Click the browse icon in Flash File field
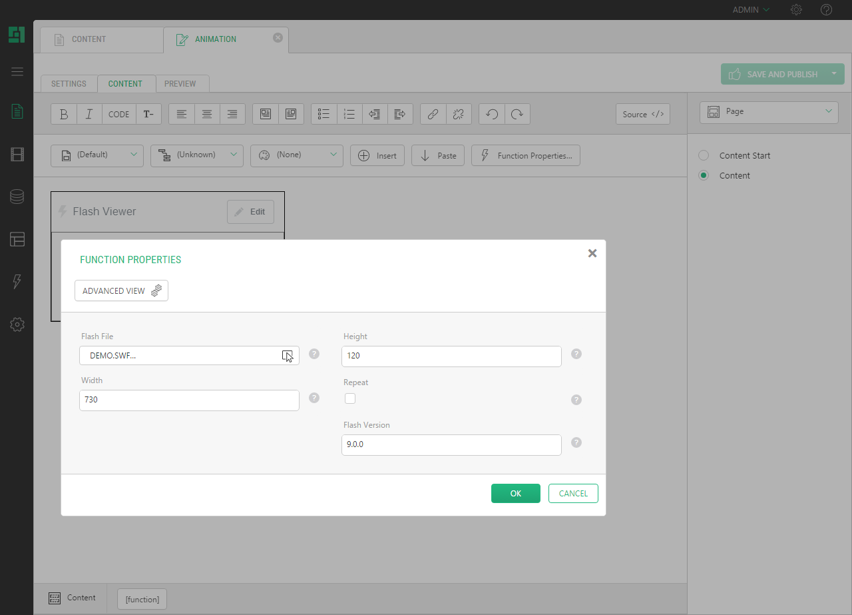This screenshot has width=852, height=615. pyautogui.click(x=287, y=356)
